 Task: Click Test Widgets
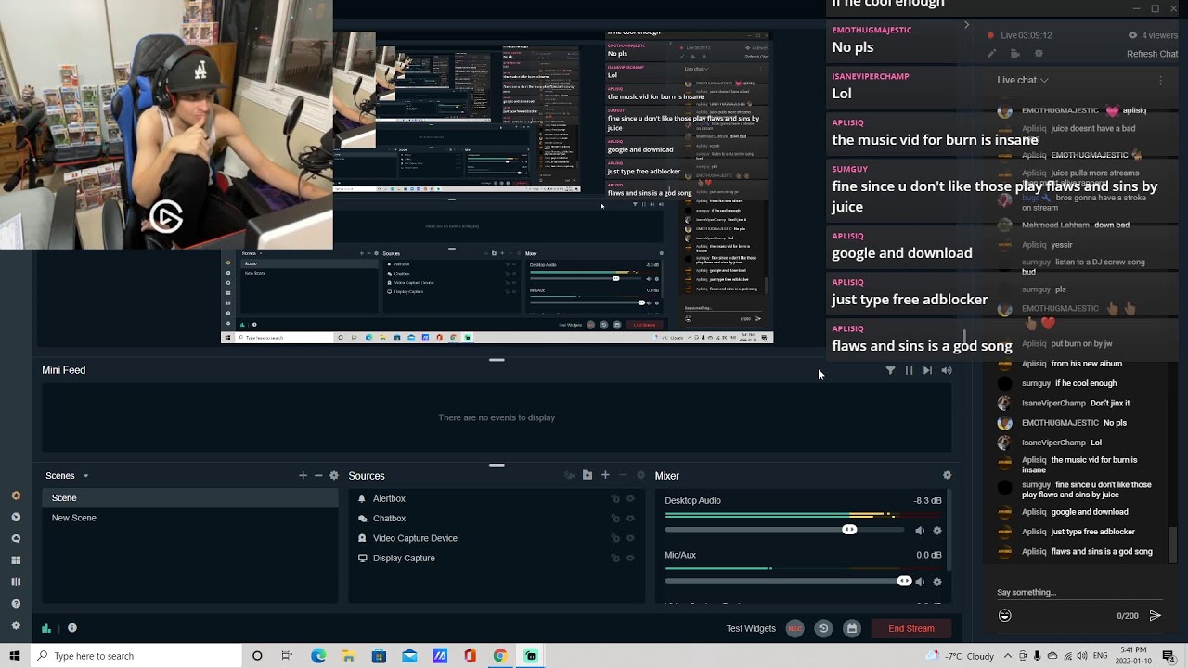click(751, 628)
